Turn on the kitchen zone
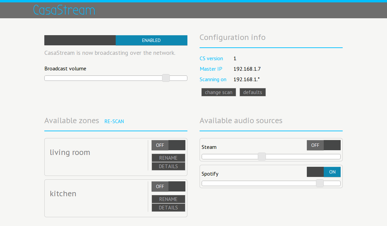The image size is (387, 226). point(177,186)
